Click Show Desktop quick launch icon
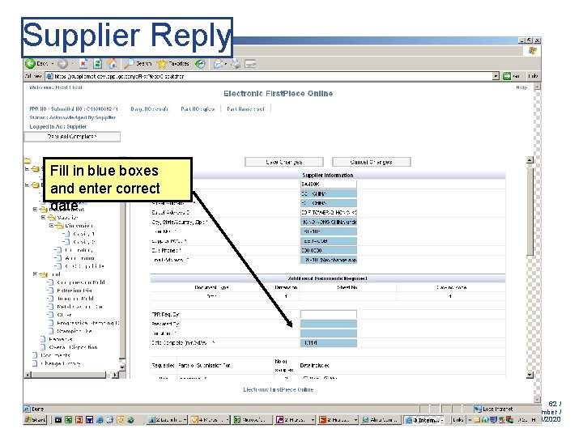Screen dimensions: 583x437 (58, 420)
